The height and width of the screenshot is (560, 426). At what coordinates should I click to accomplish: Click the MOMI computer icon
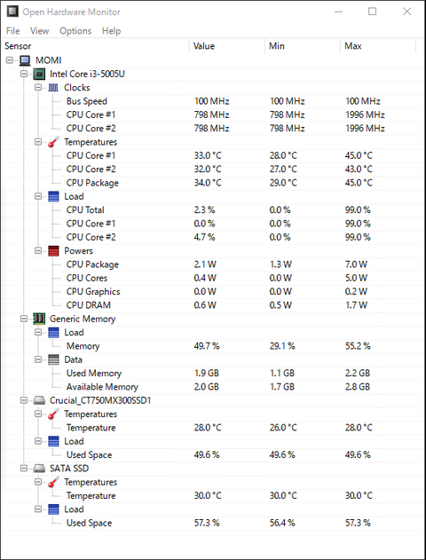pos(25,60)
